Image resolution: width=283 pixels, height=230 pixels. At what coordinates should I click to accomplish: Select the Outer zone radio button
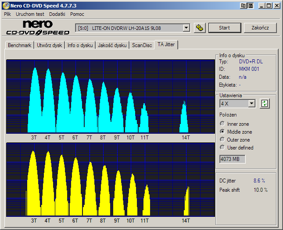point(222,139)
